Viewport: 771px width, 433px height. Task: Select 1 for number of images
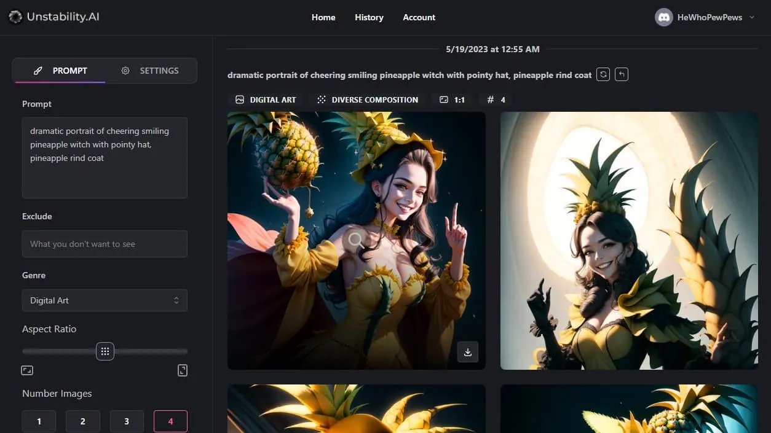39,421
